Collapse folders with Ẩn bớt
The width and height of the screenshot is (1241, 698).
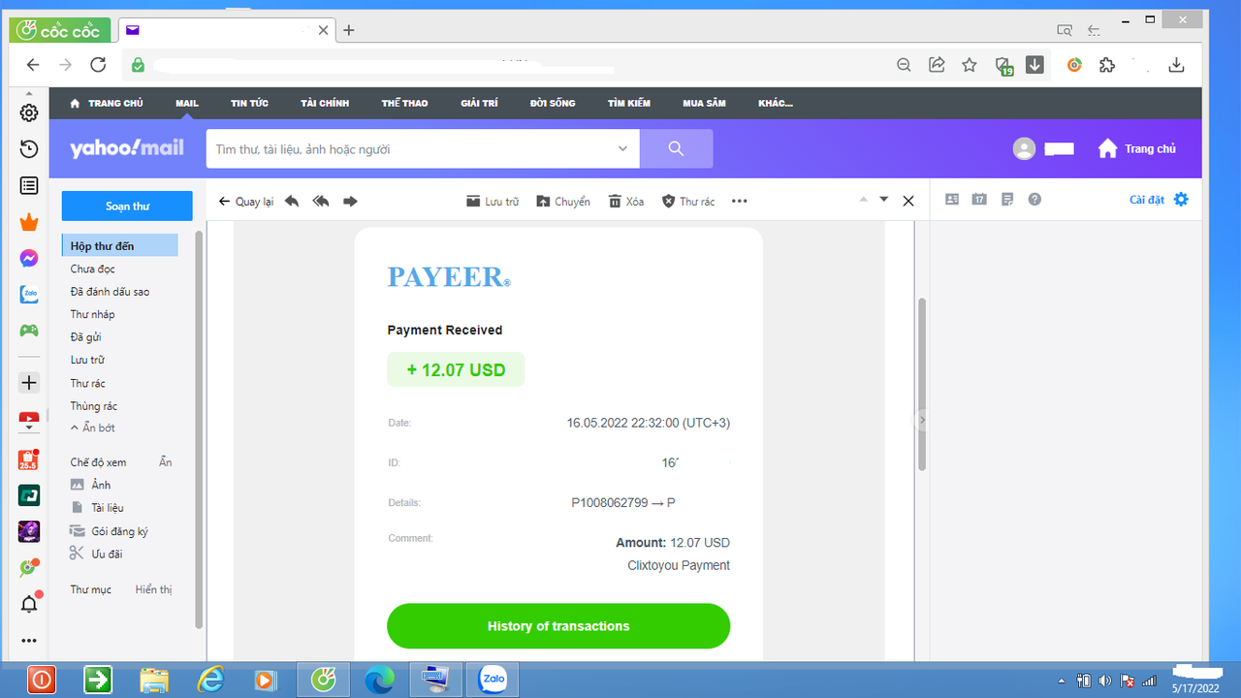[93, 428]
